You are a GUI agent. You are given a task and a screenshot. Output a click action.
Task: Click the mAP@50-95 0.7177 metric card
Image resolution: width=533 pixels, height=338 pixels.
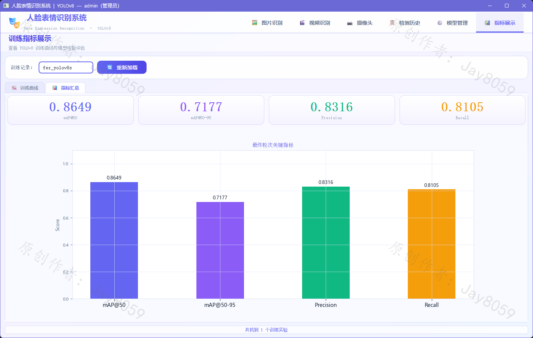tap(201, 110)
